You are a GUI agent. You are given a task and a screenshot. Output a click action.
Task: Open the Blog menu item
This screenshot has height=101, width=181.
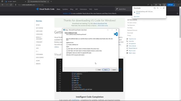point(72,9)
